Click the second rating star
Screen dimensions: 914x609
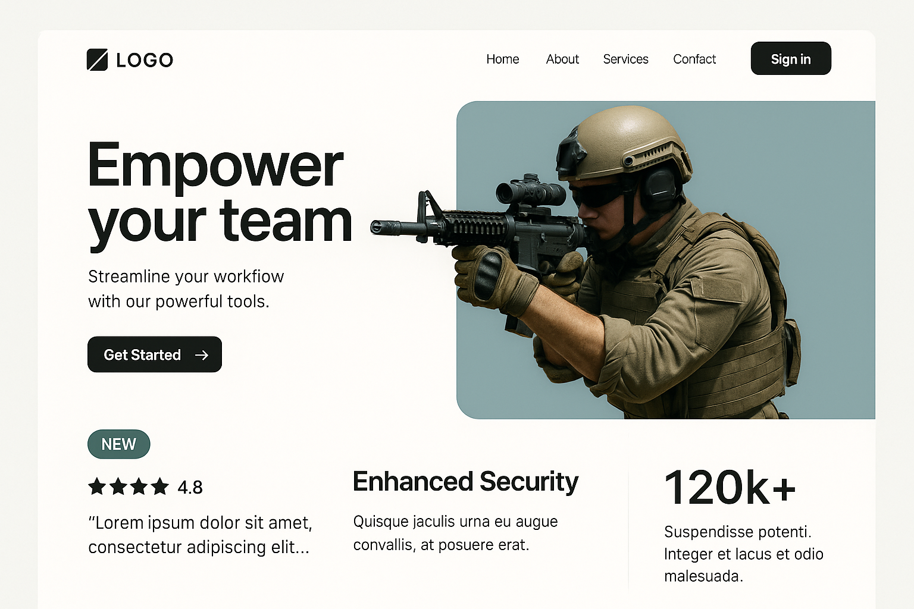click(x=118, y=486)
